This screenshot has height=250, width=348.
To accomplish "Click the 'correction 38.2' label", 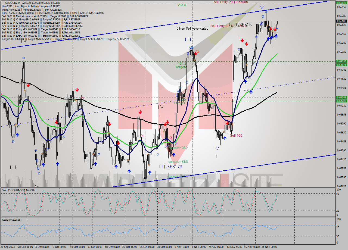I will (178, 148).
